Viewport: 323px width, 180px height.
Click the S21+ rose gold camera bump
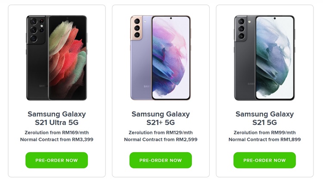point(137,28)
